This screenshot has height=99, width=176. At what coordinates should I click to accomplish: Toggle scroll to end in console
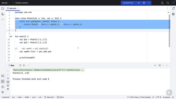8,82
